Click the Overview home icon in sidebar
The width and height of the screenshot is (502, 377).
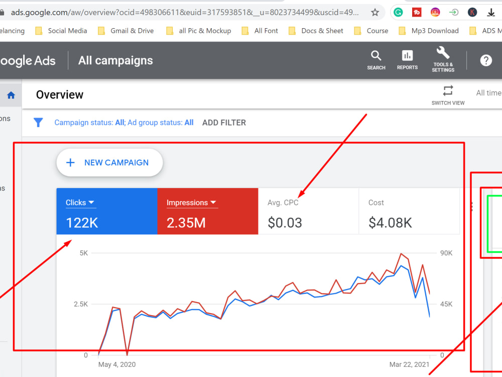11,95
